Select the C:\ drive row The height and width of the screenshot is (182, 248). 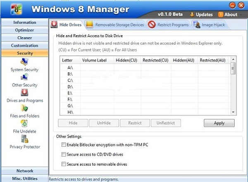[145, 80]
